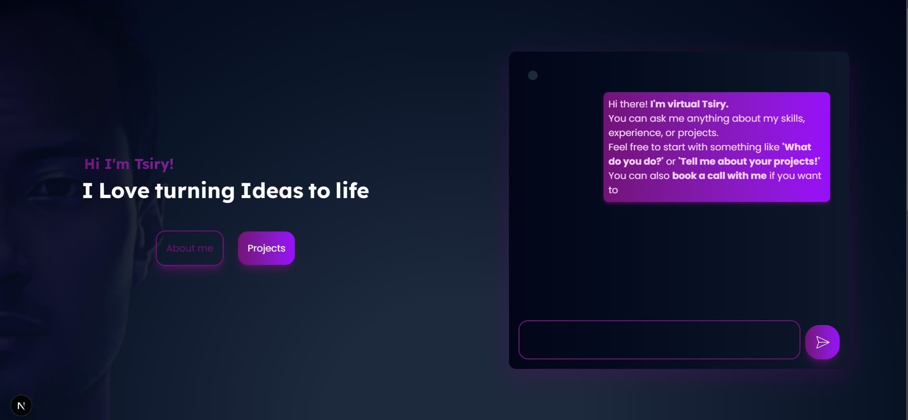This screenshot has height=420, width=908.
Task: Click the 'Tell me about your projects!' phrase
Action: coord(749,161)
